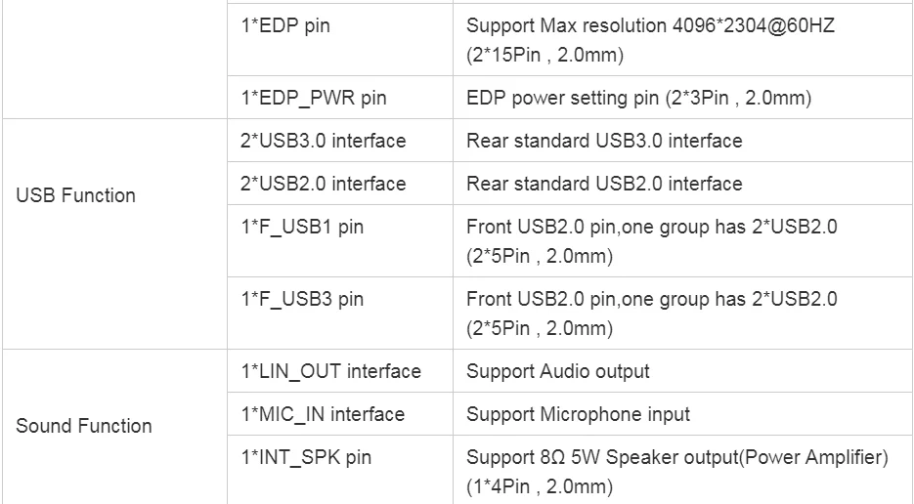Image resolution: width=914 pixels, height=504 pixels.
Task: Click "Rear standard USB2.0 interface" text
Action: click(x=604, y=184)
